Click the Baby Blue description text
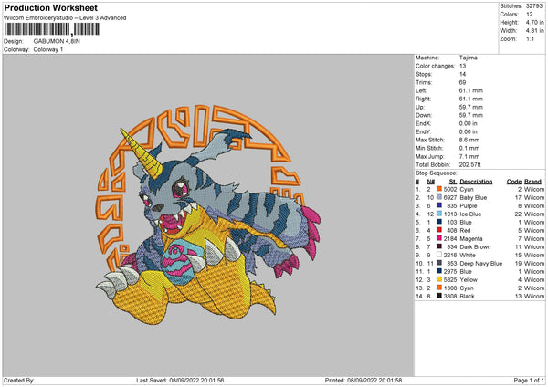The width and height of the screenshot is (548, 387). point(473,197)
